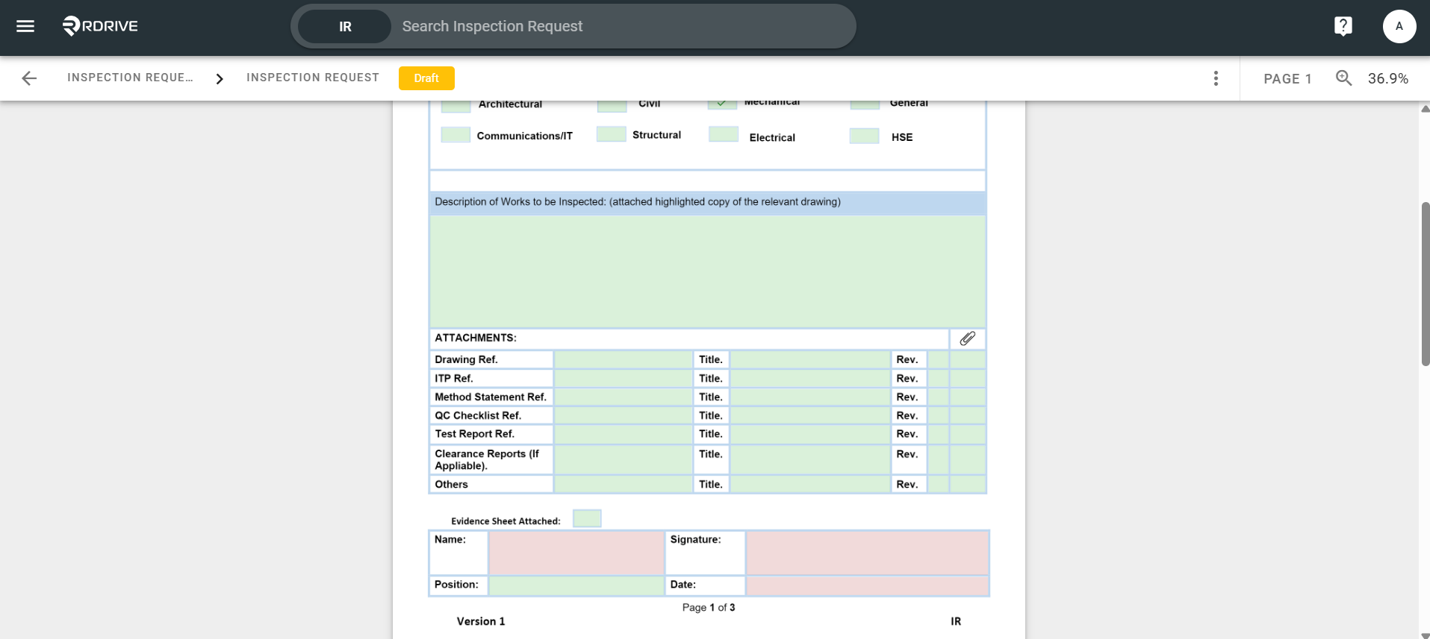Click the Clearance Reports reference field
Viewport: 1430px width, 639px height.
(x=624, y=459)
